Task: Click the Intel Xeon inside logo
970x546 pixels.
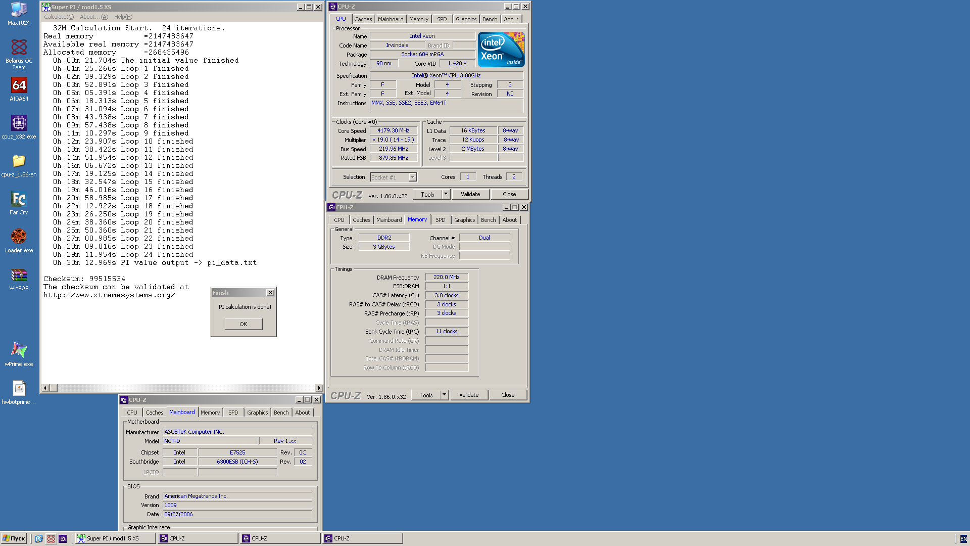Action: [501, 50]
